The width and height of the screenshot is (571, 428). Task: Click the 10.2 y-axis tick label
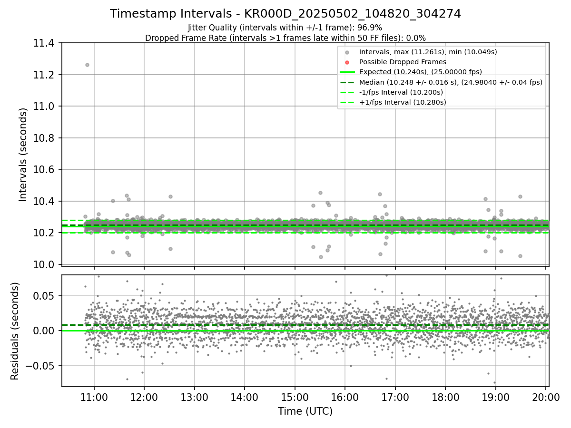[43, 233]
